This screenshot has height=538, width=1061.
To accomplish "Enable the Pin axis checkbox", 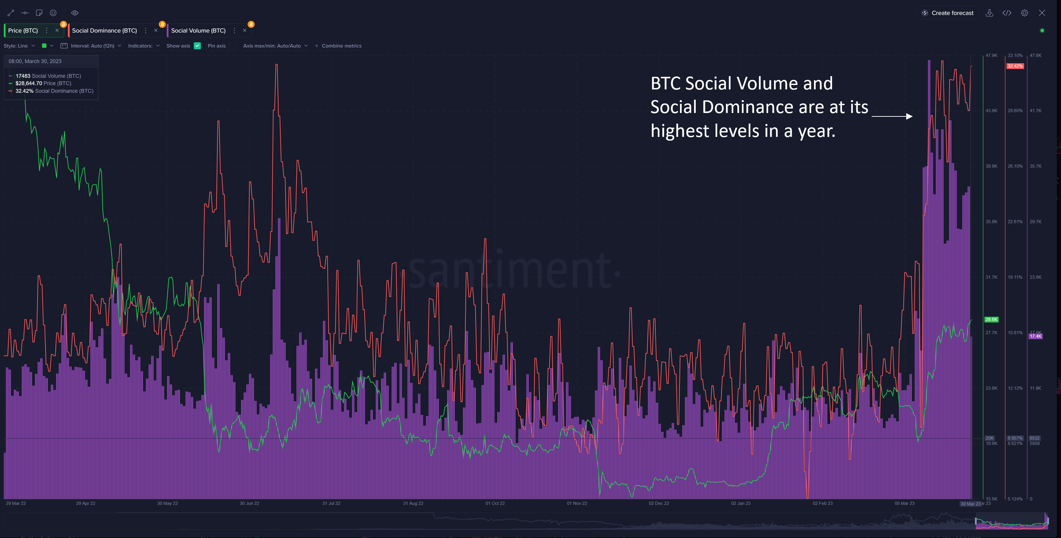I will click(x=233, y=46).
